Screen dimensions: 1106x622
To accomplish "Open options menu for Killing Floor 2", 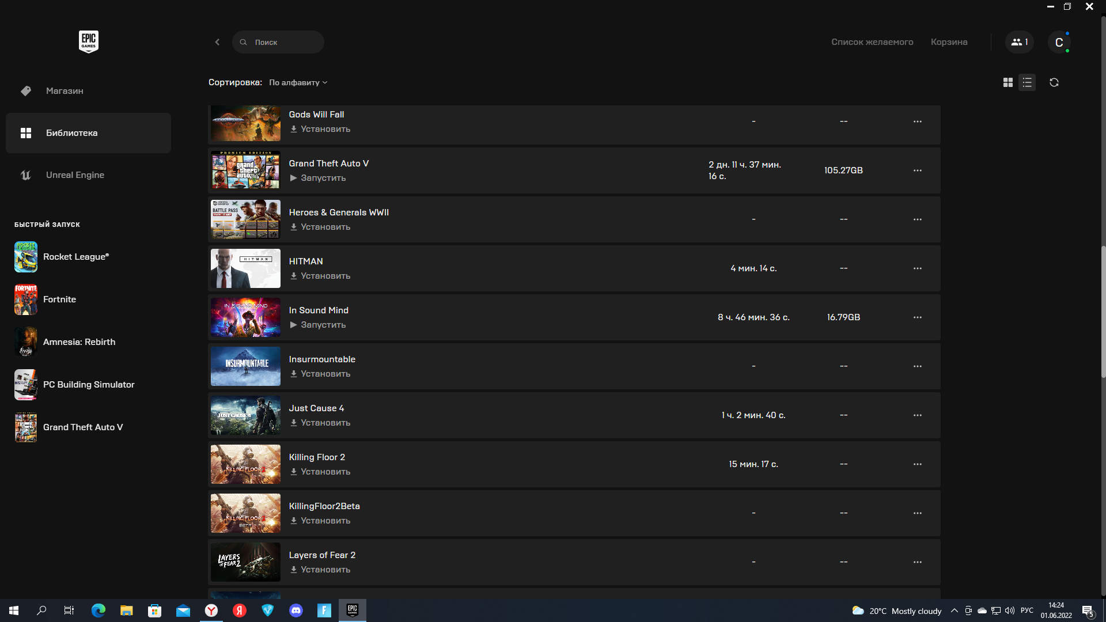I will click(917, 464).
